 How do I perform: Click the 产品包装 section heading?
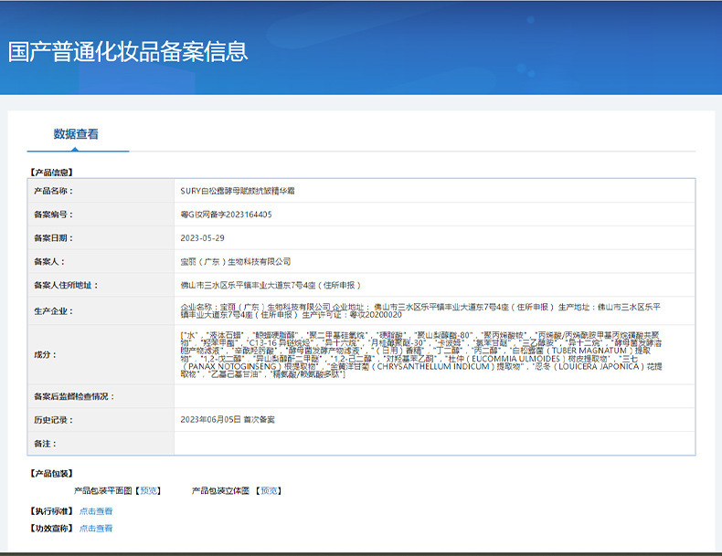[51, 473]
